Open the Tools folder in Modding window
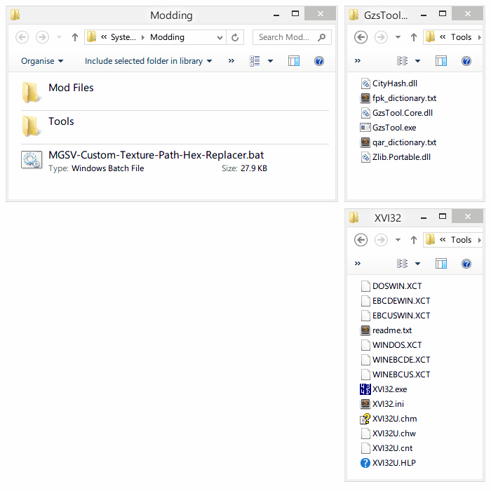The height and width of the screenshot is (491, 491). click(x=175, y=126)
